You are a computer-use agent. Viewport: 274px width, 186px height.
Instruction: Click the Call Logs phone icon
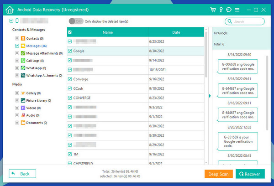coord(23,61)
